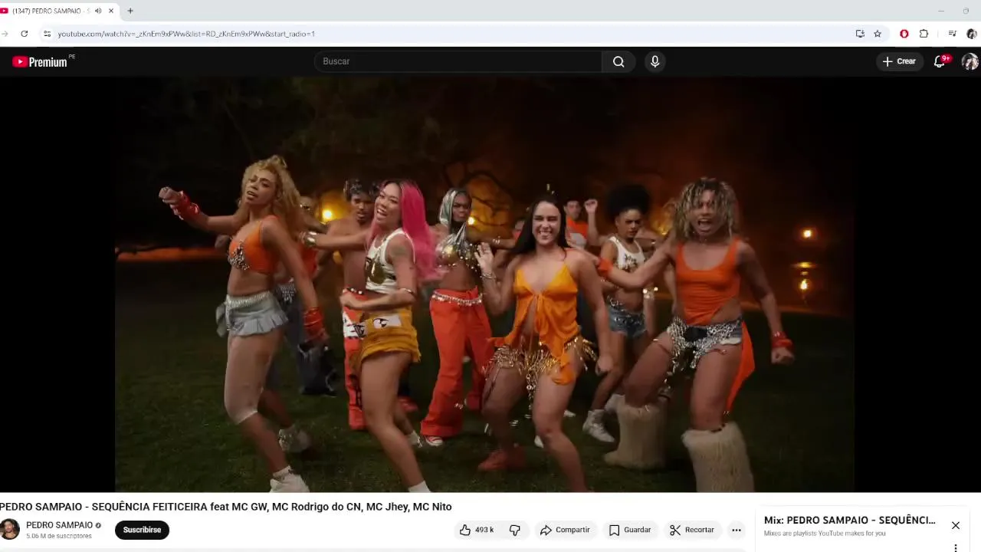The image size is (981, 552).
Task: Open media controls music-list icon
Action: pos(952,34)
